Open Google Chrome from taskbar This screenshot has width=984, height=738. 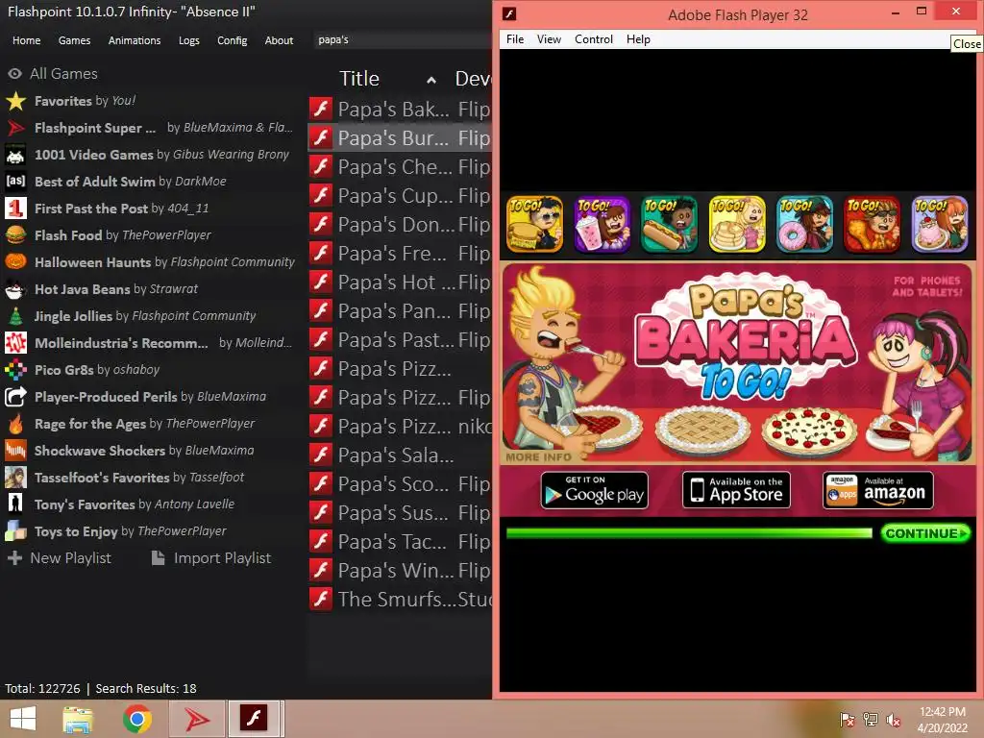click(136, 719)
